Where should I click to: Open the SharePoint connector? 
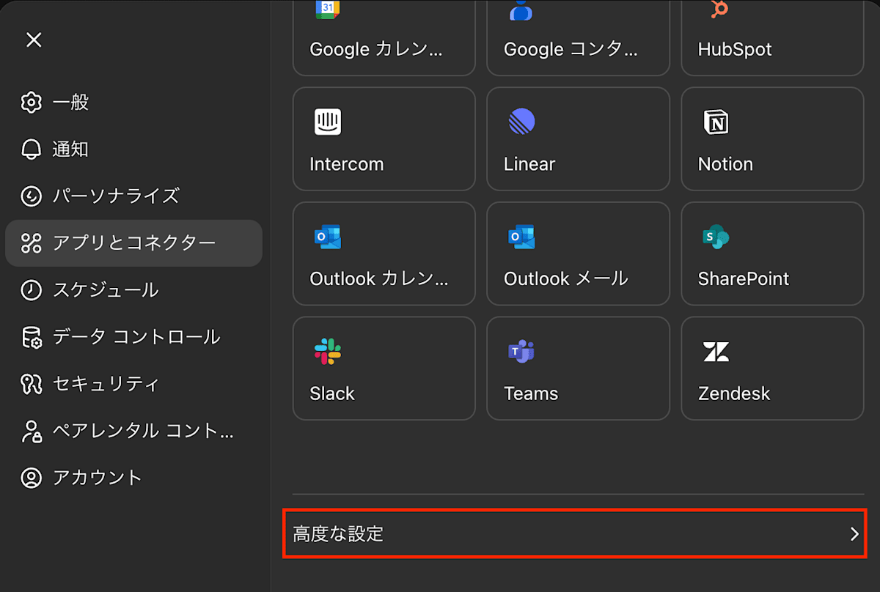point(771,254)
